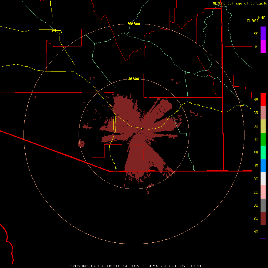Click the BD legend label
The height and width of the screenshot is (268, 268).
(x=255, y=126)
